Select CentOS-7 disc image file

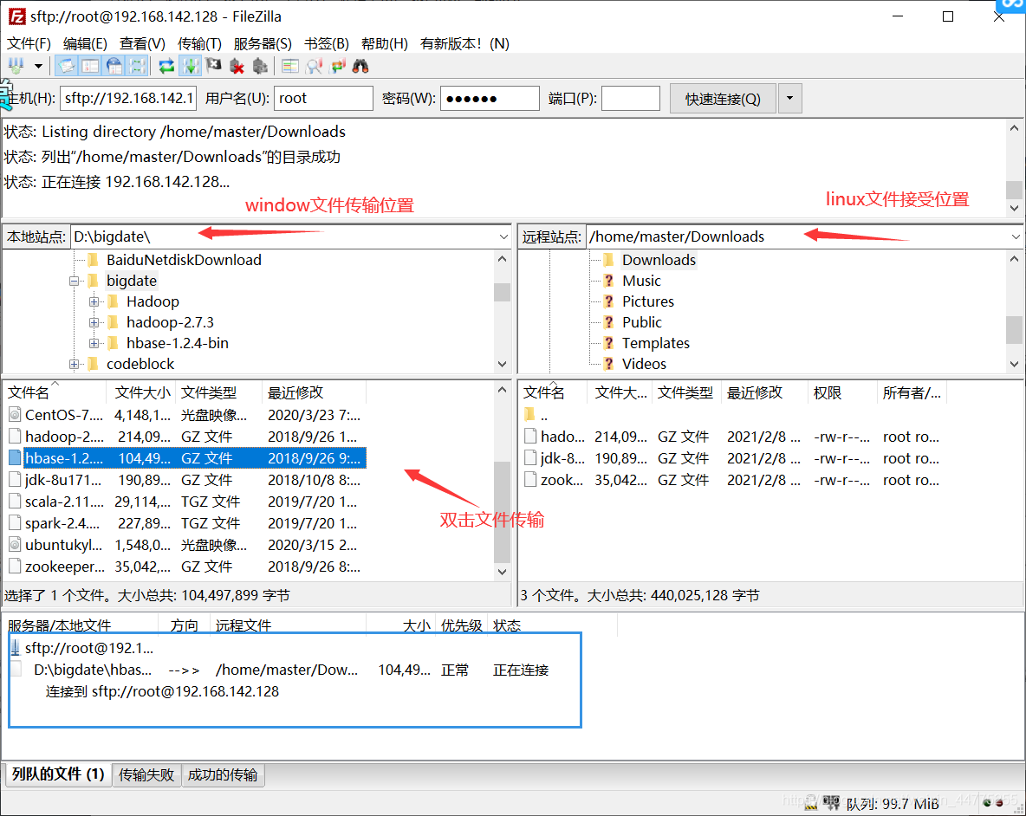coord(185,415)
